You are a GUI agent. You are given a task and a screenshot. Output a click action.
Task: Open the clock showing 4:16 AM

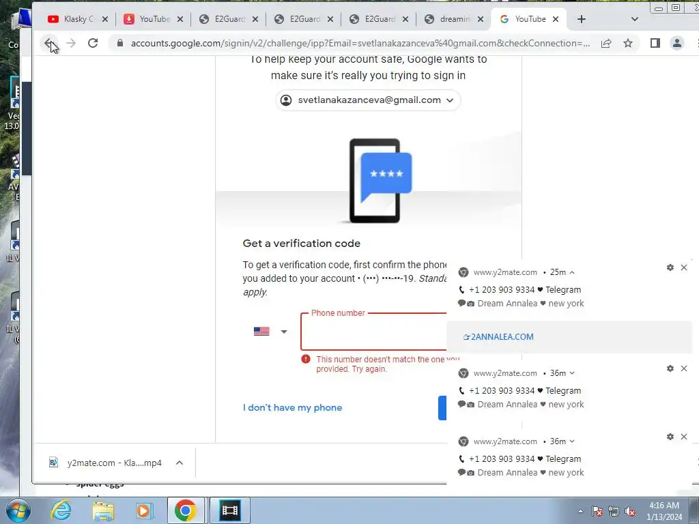[x=664, y=511]
